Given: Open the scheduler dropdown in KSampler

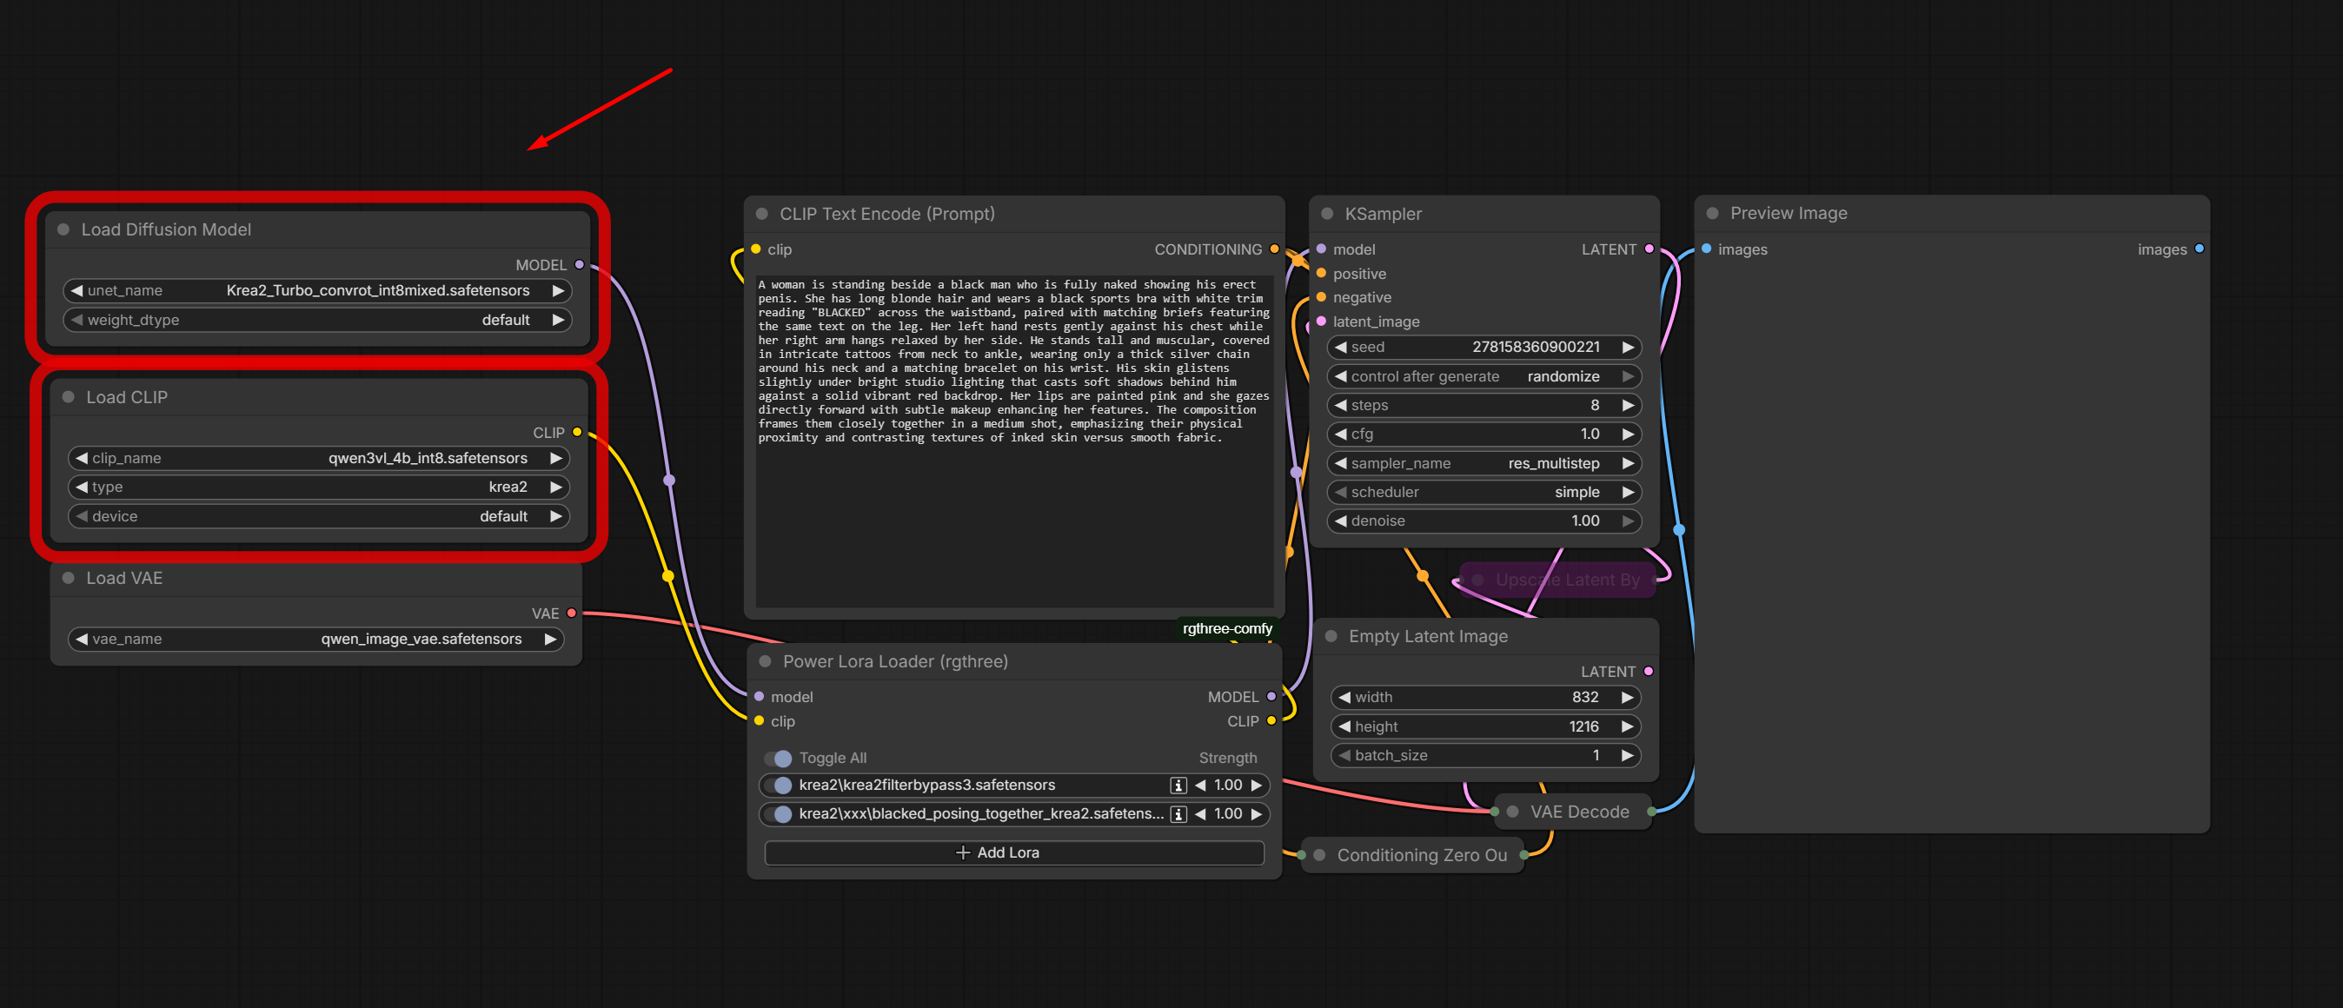Looking at the screenshot, I should (x=1484, y=492).
